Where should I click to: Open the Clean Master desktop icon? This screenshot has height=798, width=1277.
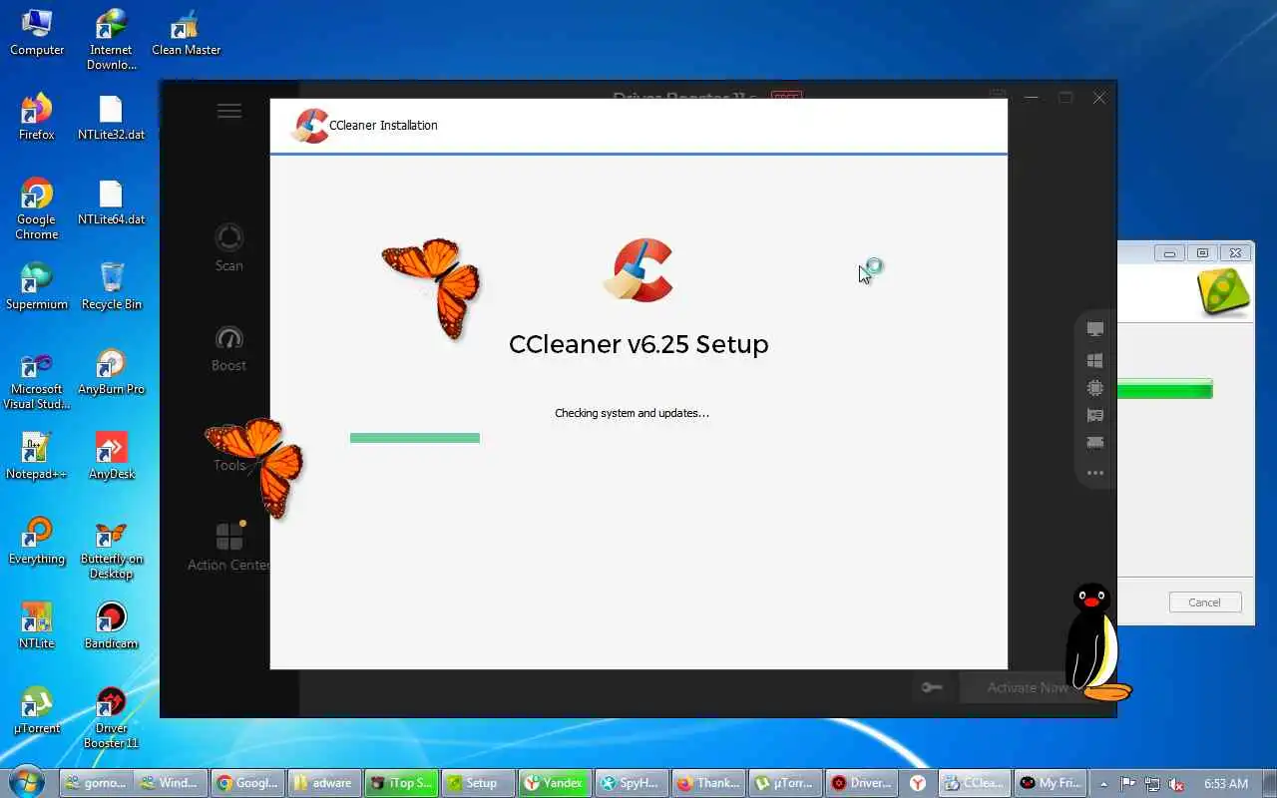[186, 33]
